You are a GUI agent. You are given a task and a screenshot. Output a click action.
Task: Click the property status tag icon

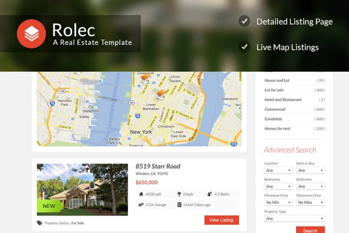(x=40, y=223)
